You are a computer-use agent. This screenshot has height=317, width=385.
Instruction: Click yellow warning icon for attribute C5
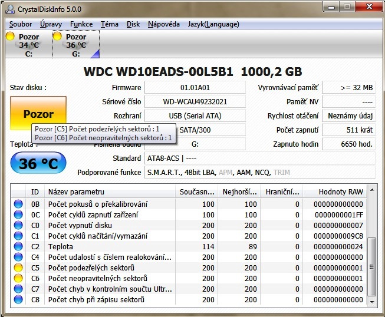18,268
